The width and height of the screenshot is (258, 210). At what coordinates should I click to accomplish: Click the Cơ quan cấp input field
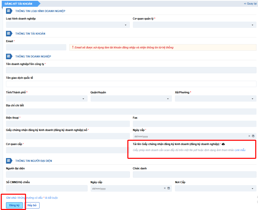click(x=68, y=150)
